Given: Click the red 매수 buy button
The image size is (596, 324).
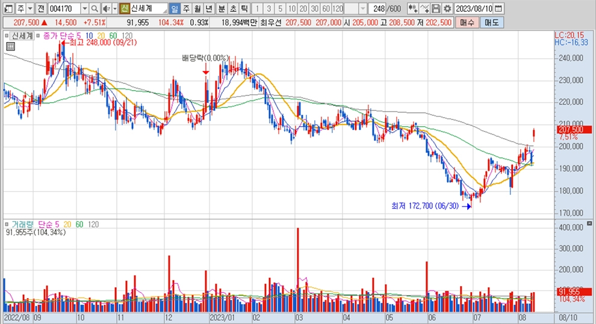Looking at the screenshot, I should 467,22.
